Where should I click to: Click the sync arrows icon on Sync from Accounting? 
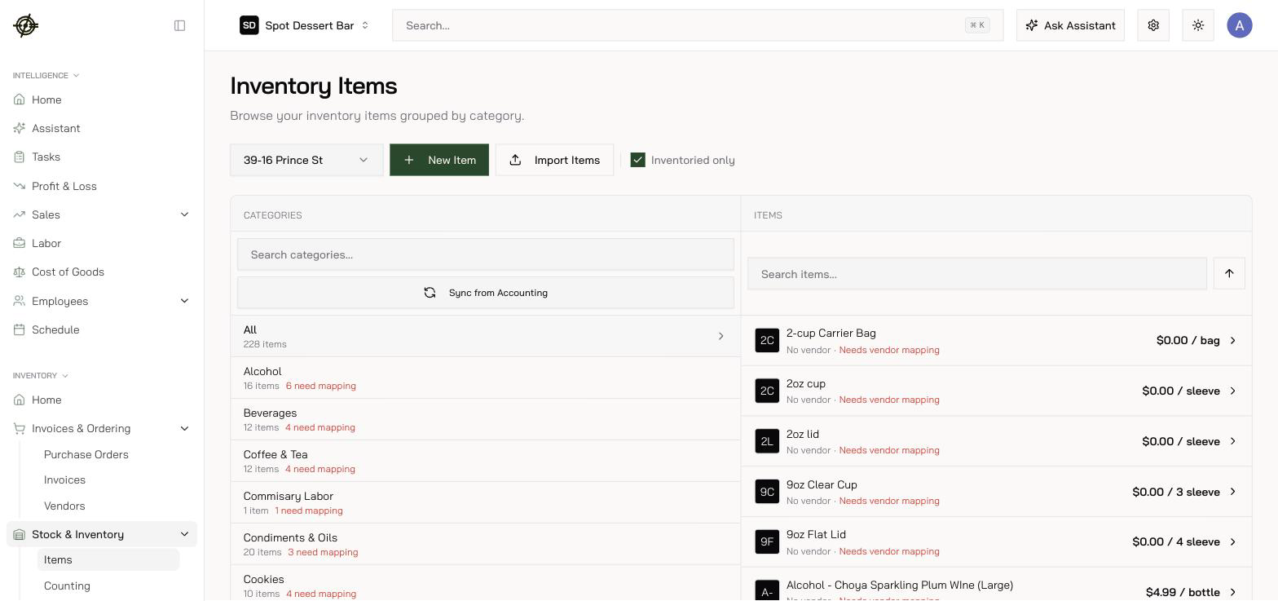(430, 293)
